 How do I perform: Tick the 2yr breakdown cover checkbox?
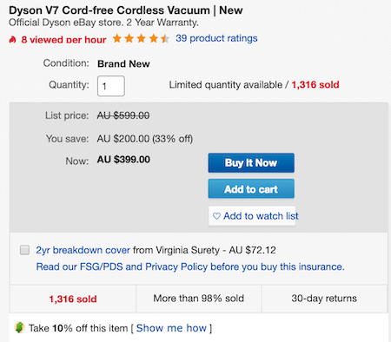click(24, 250)
